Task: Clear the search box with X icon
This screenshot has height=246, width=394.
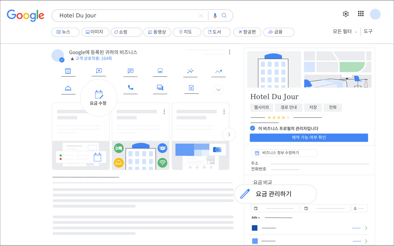Action: click(201, 15)
